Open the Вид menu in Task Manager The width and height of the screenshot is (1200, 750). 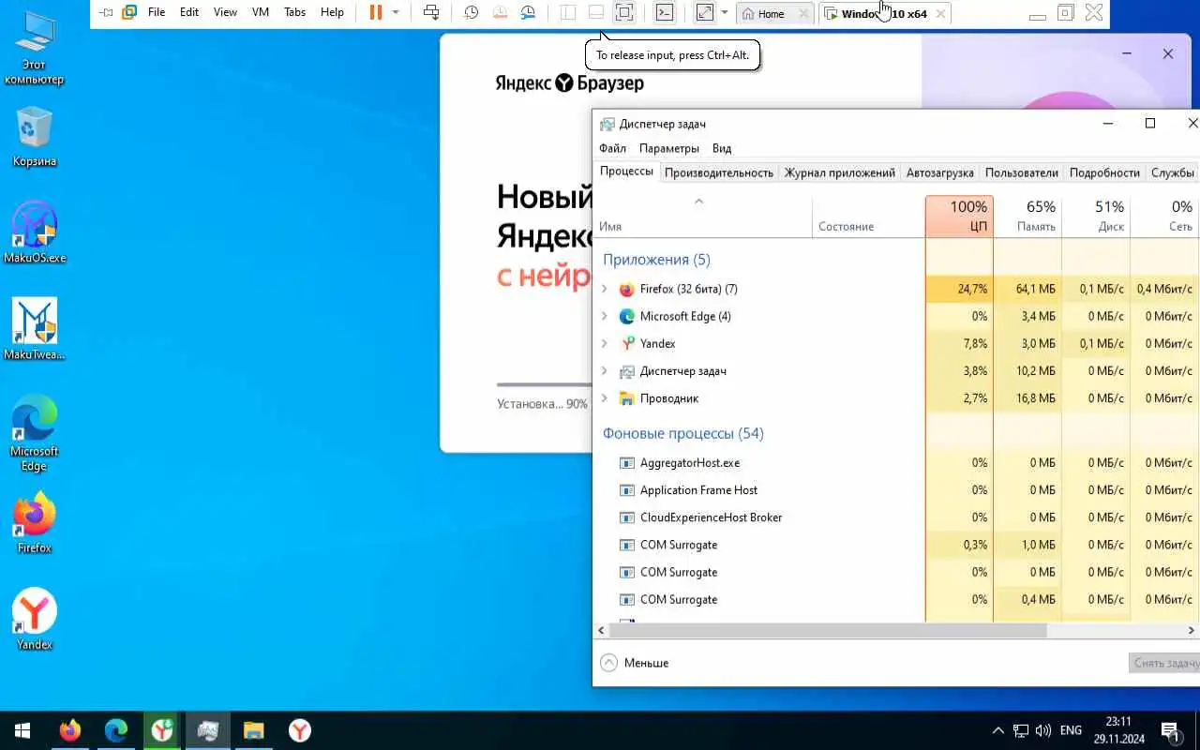(x=721, y=148)
